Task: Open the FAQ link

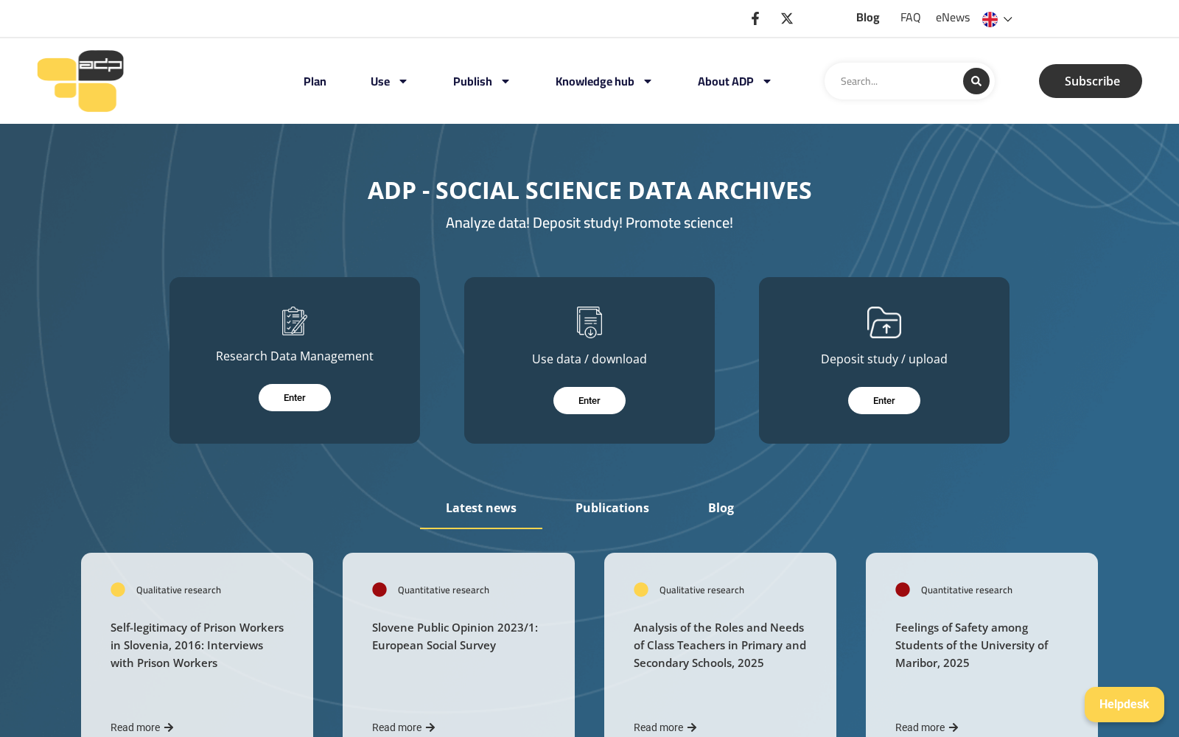Action: pos(910,18)
